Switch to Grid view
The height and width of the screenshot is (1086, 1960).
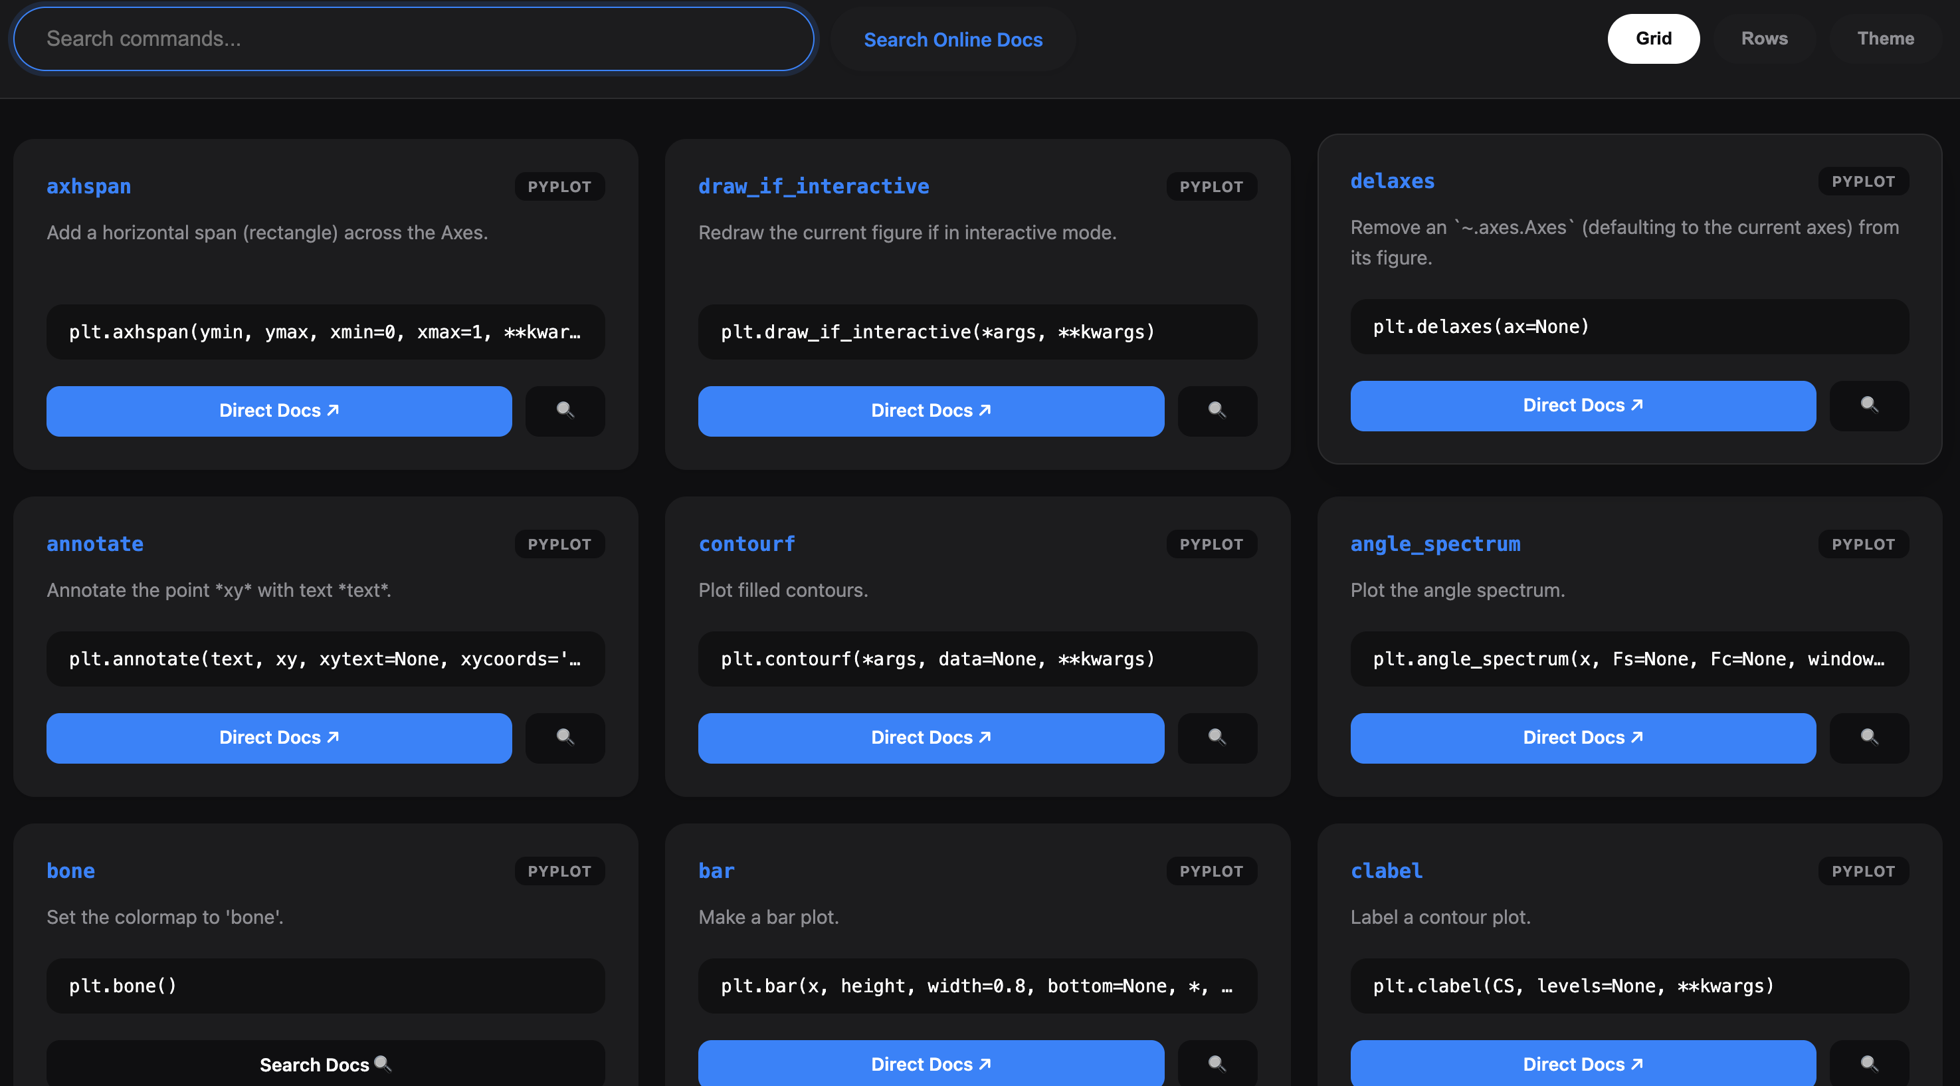[x=1652, y=39]
